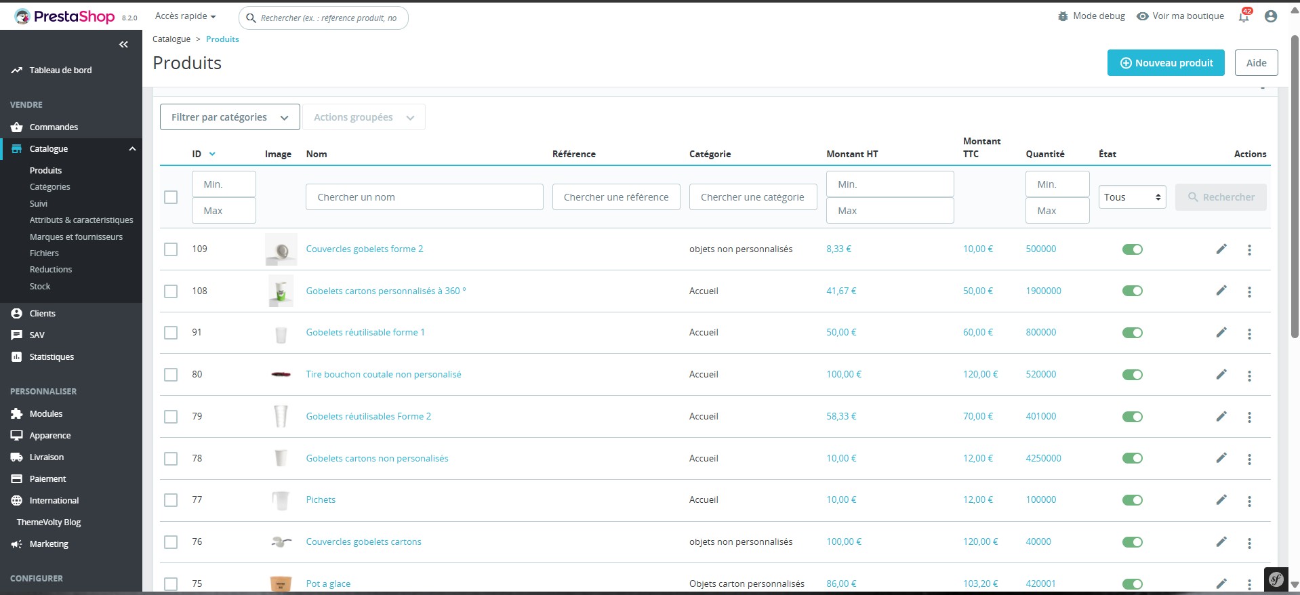Go to Stock under Catalogue menu

pos(40,287)
